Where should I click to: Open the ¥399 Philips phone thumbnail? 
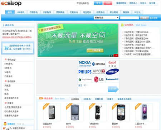click(98, 112)
